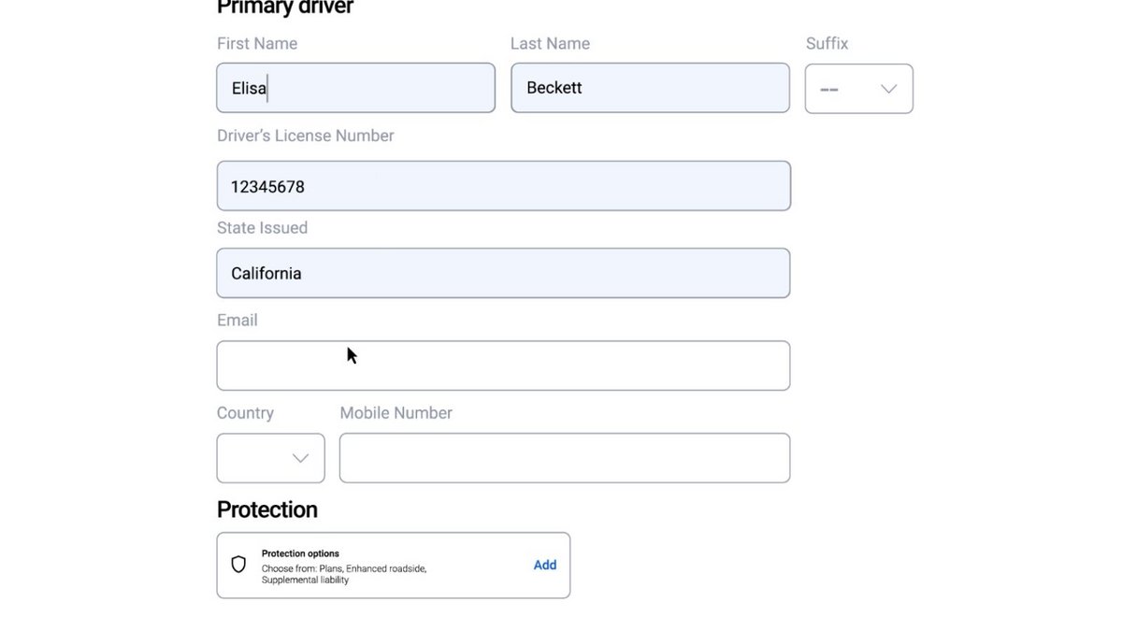Open the Suffix dropdown showing dashes
Image resolution: width=1122 pixels, height=631 pixels.
pyautogui.click(x=858, y=89)
